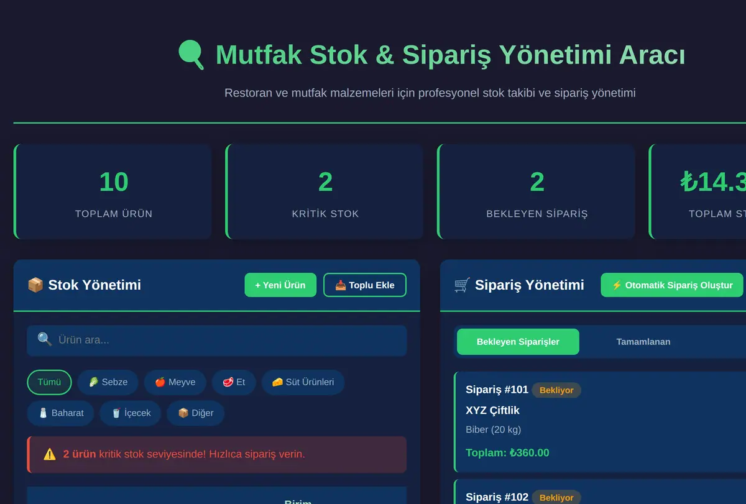Click the Bekleyen Sipariş stat card
Viewport: 746px width, 504px height.
click(x=536, y=191)
